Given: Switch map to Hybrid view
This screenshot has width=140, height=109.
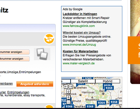Looking at the screenshot, I should coord(108,81).
